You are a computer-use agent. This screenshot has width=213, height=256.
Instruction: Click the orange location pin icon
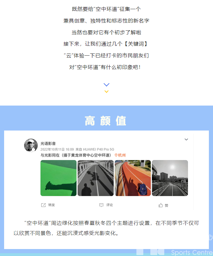(x=116, y=155)
